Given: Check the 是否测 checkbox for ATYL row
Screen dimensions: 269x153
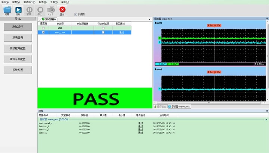Looking at the screenshot, I should click(44, 28).
